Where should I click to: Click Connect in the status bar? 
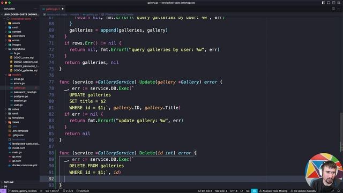point(83,191)
